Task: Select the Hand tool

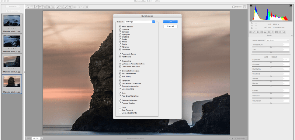Action: [x=32, y=7]
